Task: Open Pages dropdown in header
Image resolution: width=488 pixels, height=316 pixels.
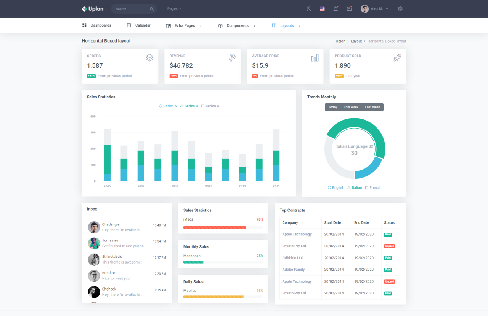Action: [174, 9]
